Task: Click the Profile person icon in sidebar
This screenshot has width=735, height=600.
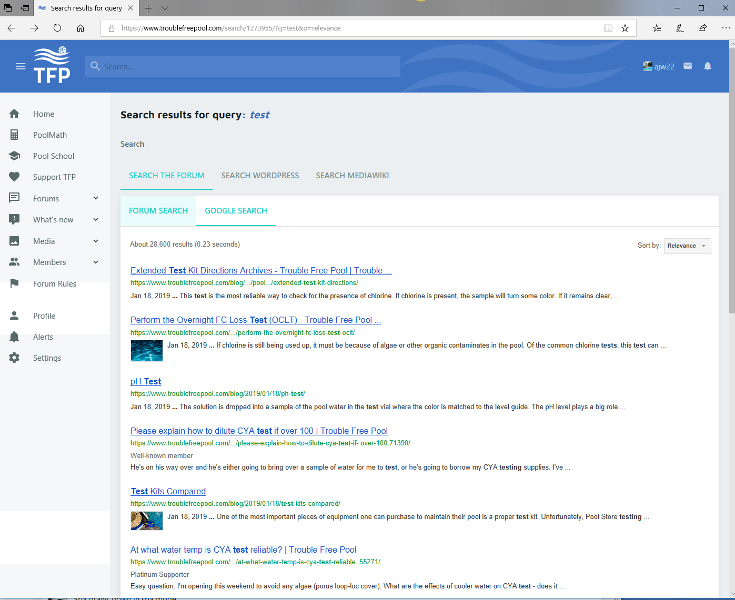Action: click(14, 316)
